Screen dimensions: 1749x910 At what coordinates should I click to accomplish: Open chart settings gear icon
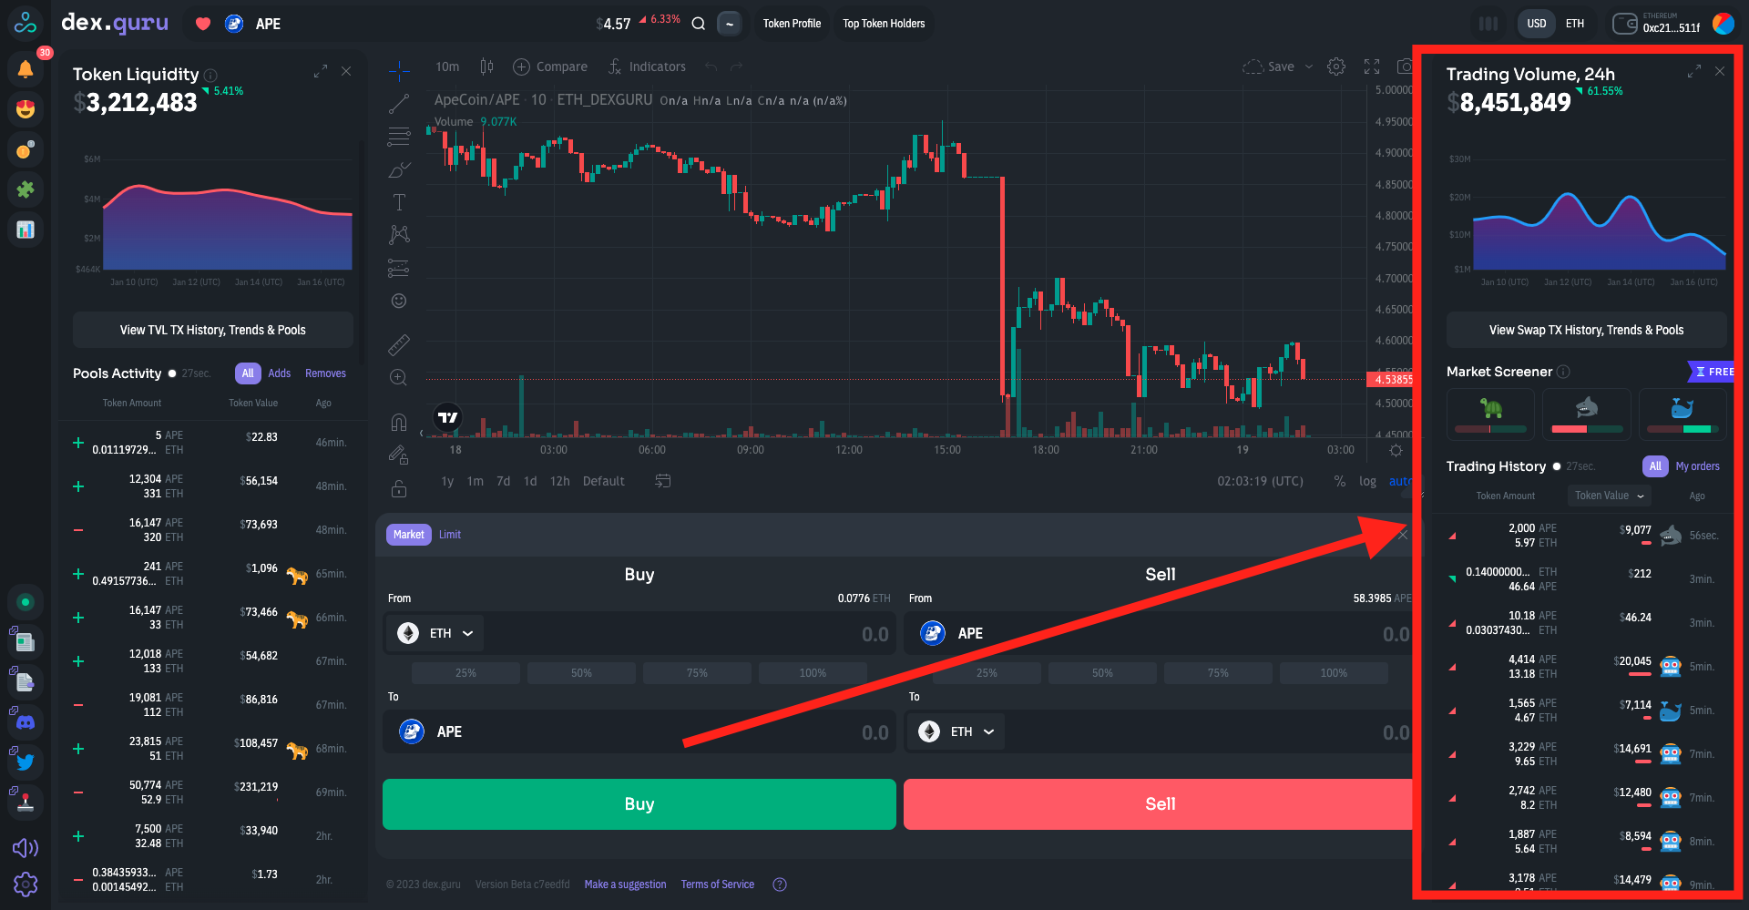(1336, 66)
